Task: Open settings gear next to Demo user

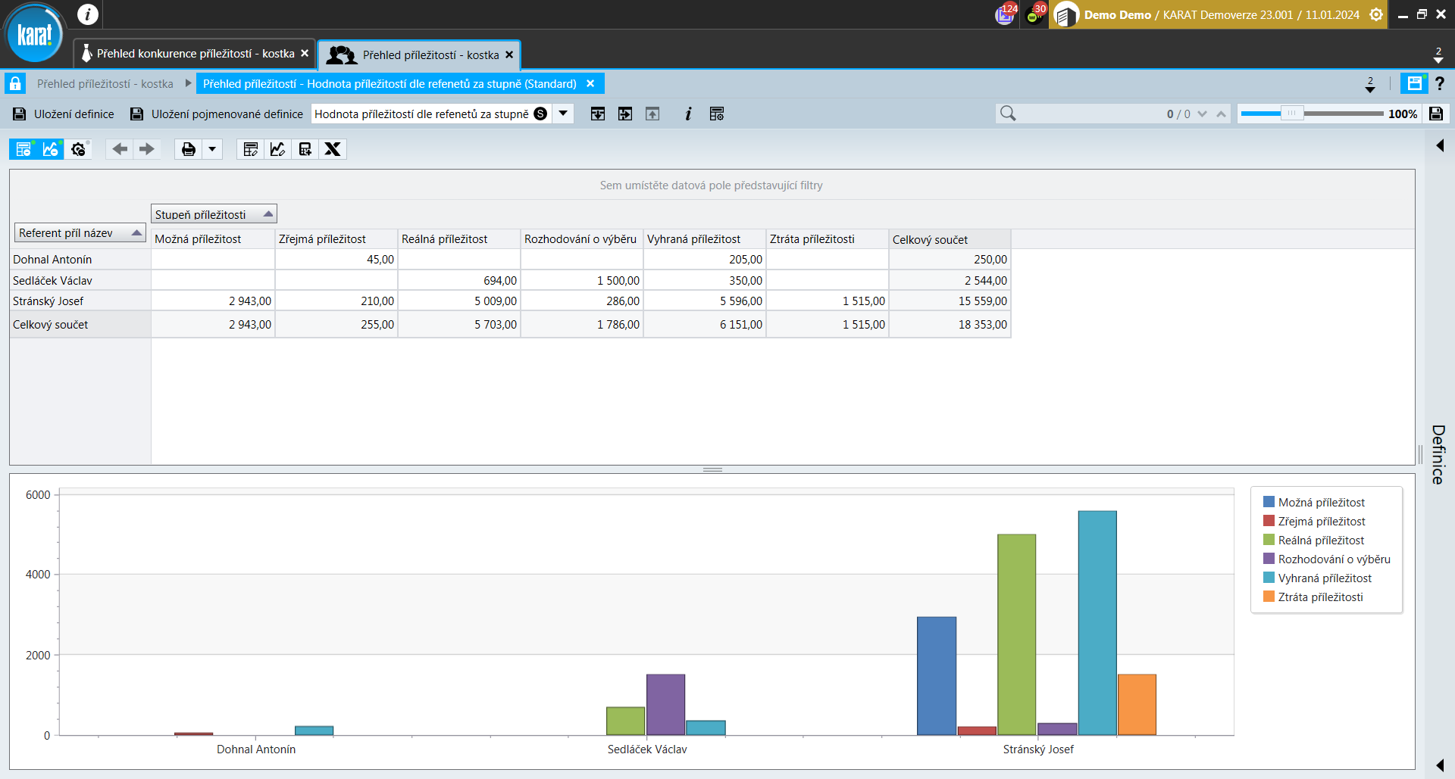Action: coord(1376,14)
